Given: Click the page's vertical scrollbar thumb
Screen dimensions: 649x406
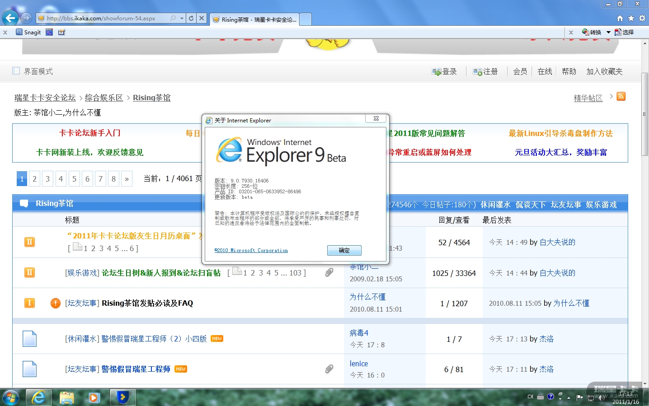Looking at the screenshot, I should (x=645, y=114).
